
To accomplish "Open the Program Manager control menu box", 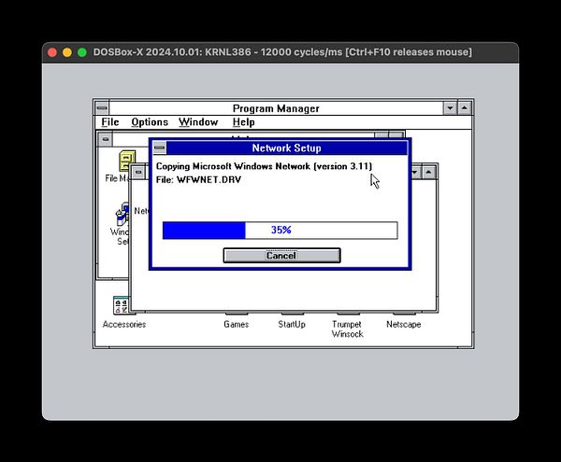I will click(102, 108).
